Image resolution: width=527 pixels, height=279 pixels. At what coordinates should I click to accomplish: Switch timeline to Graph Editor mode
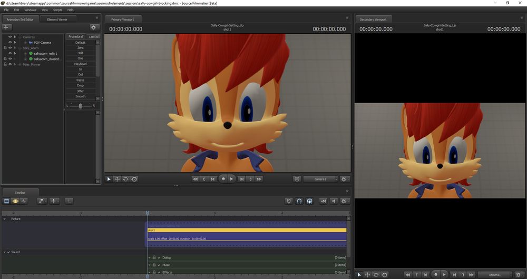click(24, 201)
